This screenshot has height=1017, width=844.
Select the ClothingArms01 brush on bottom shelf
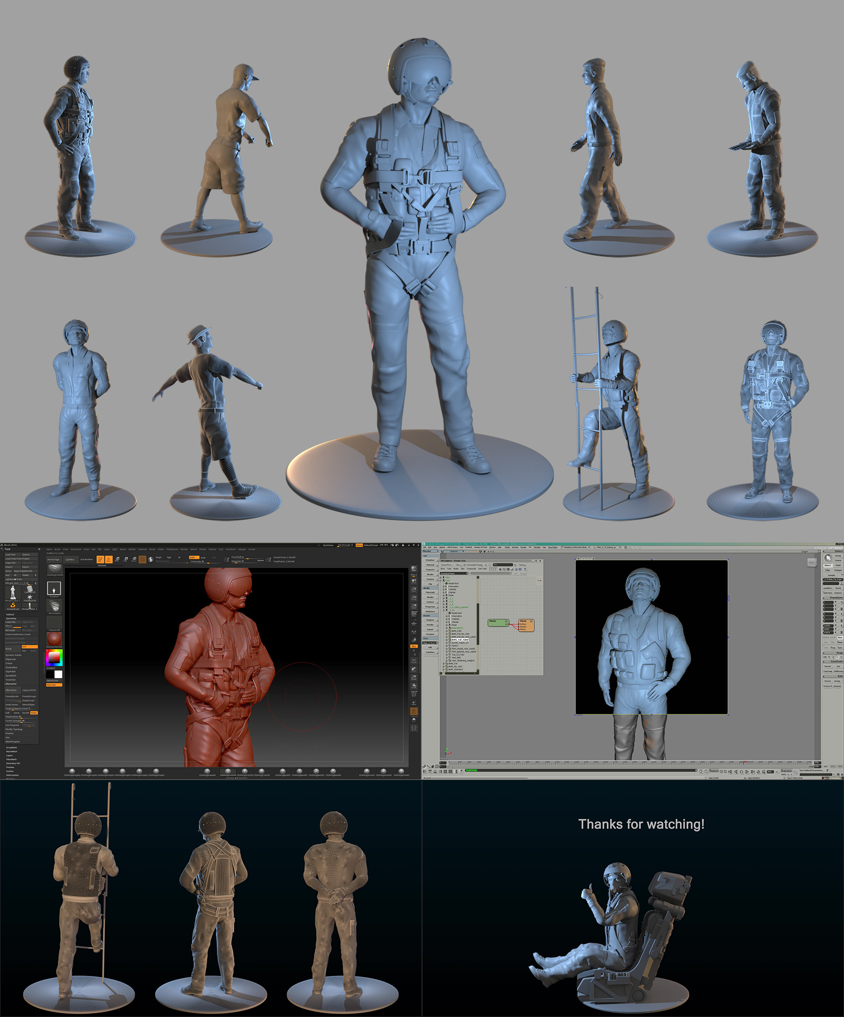367,772
